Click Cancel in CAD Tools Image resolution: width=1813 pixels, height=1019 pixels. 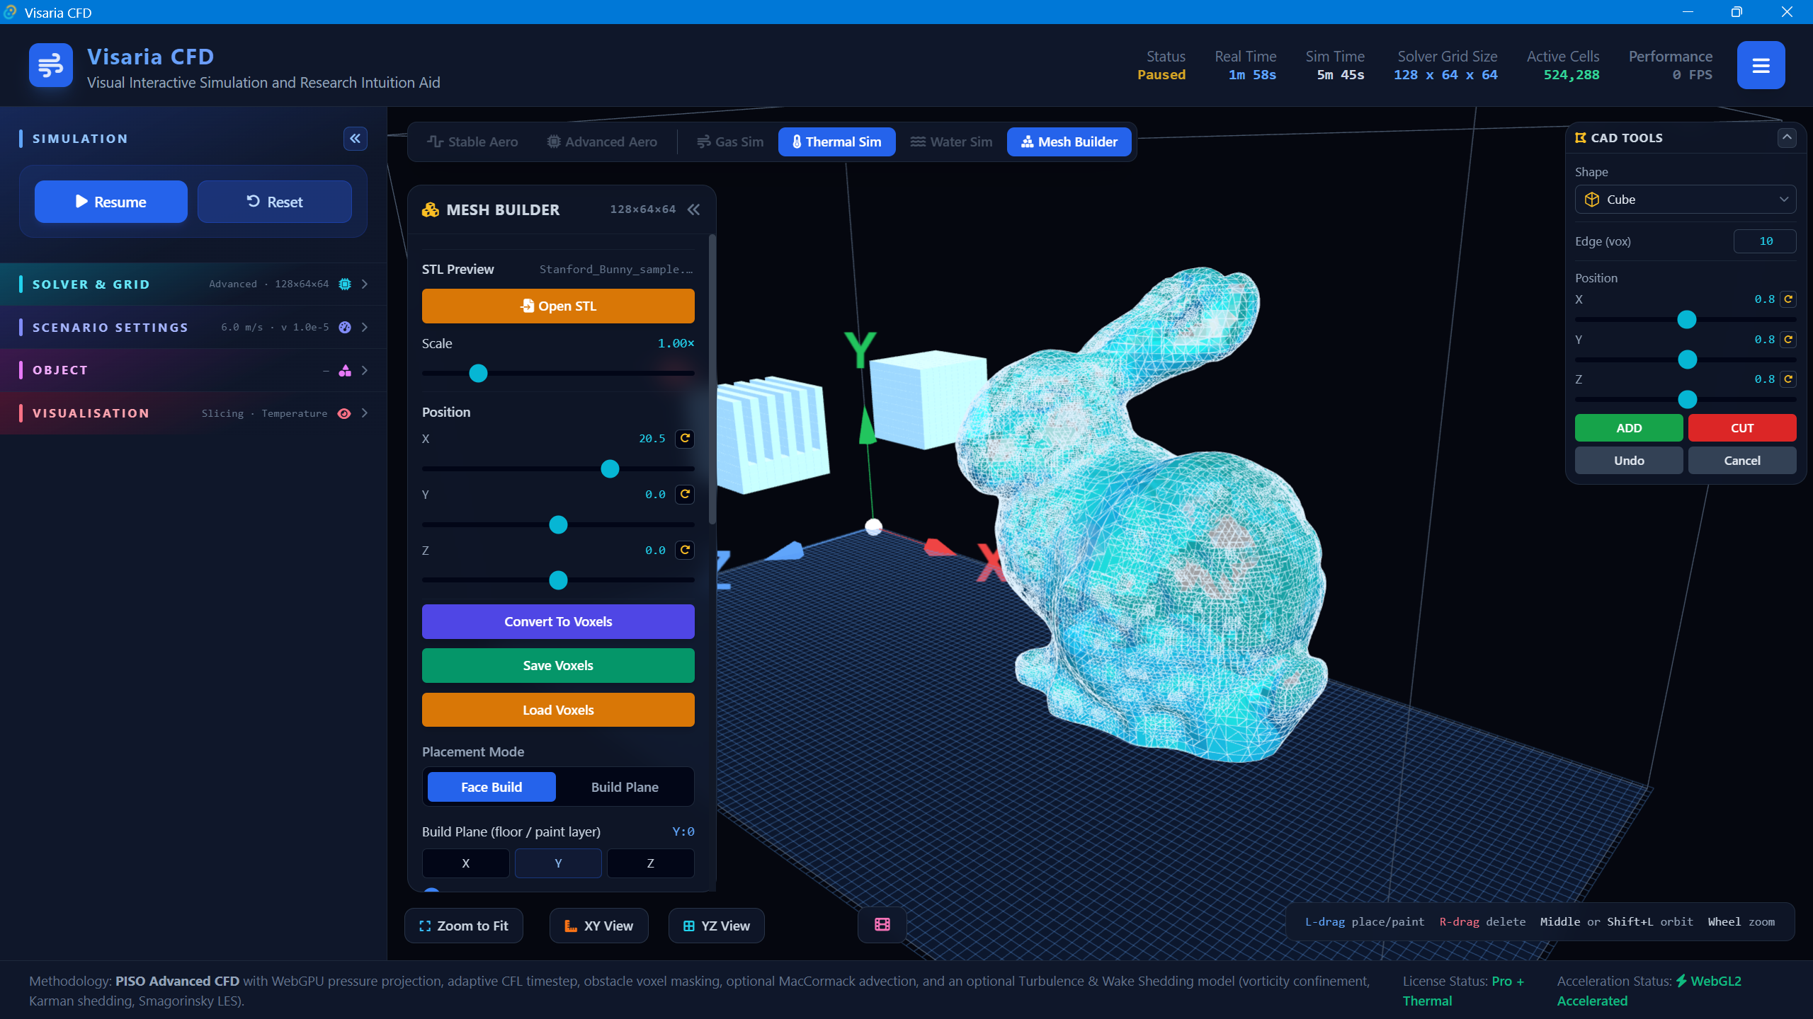[x=1742, y=461]
